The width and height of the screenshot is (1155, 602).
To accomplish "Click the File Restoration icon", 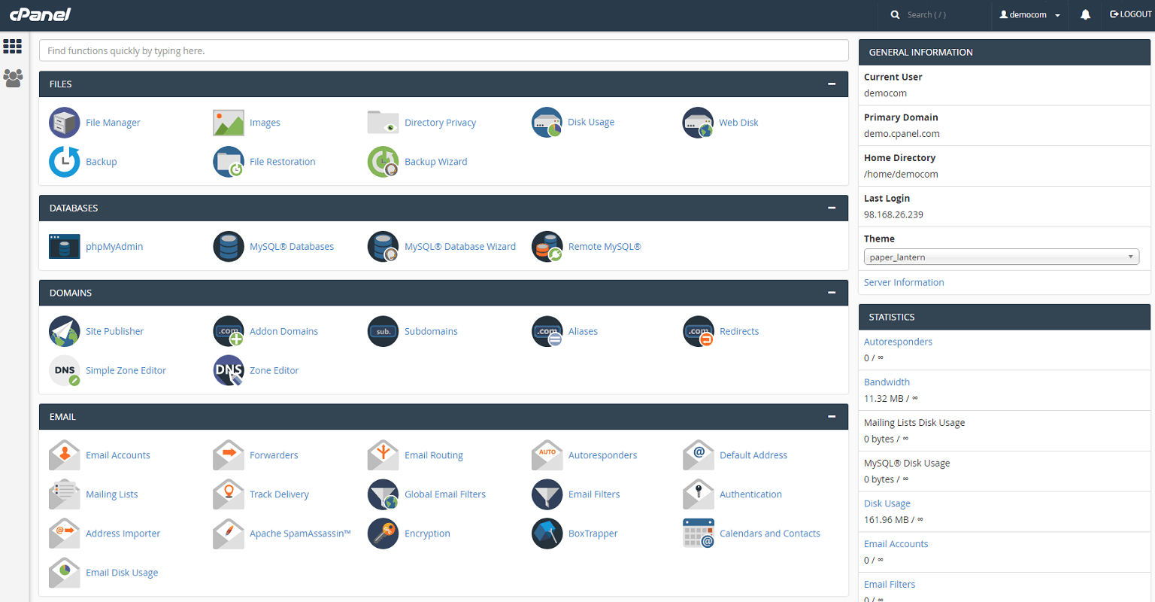I will 229,162.
